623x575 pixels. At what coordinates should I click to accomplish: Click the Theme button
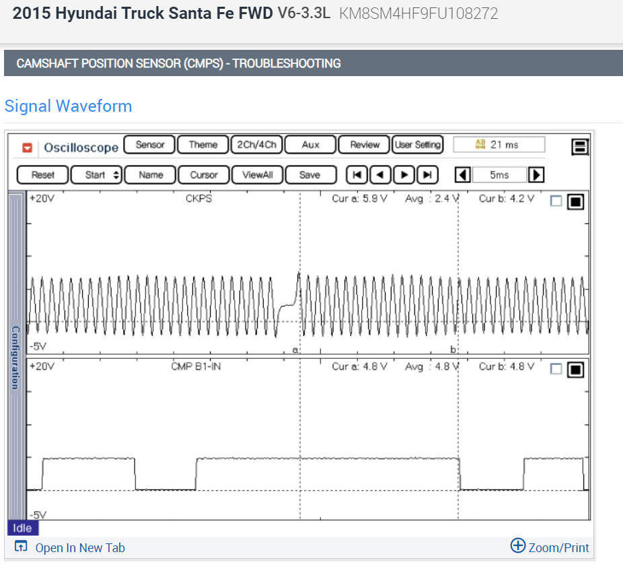tap(203, 145)
